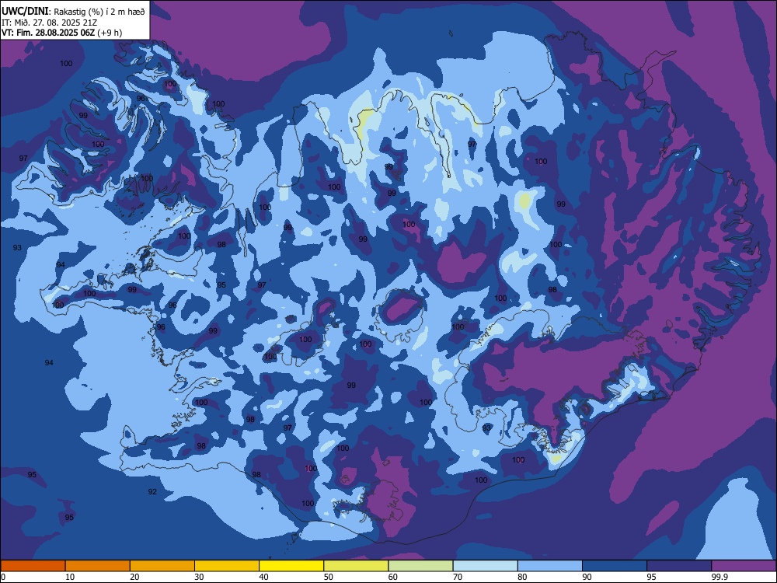Screen dimensions: 777x583
Task: Pick the 50–60 yellow-green legend swatch
Action: 357,566
